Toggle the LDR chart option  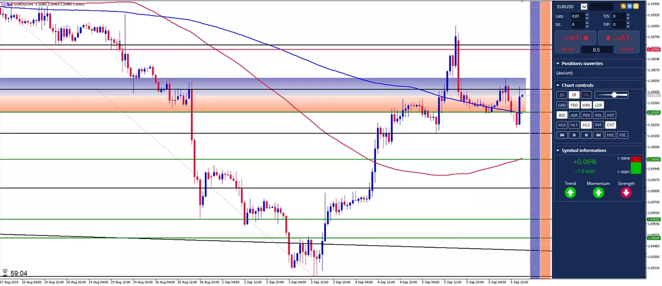click(x=598, y=105)
